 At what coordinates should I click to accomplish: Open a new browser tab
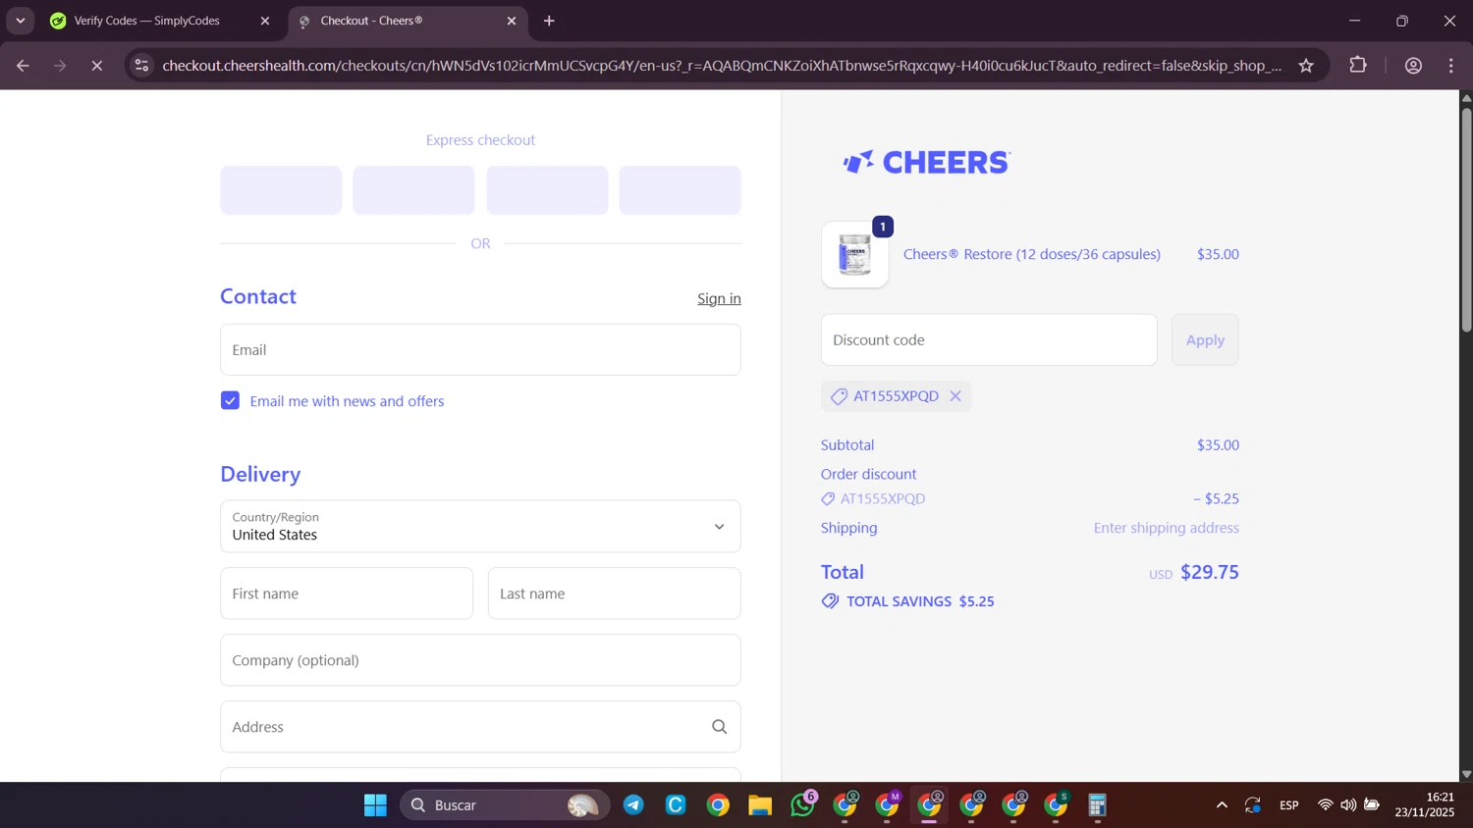549,21
